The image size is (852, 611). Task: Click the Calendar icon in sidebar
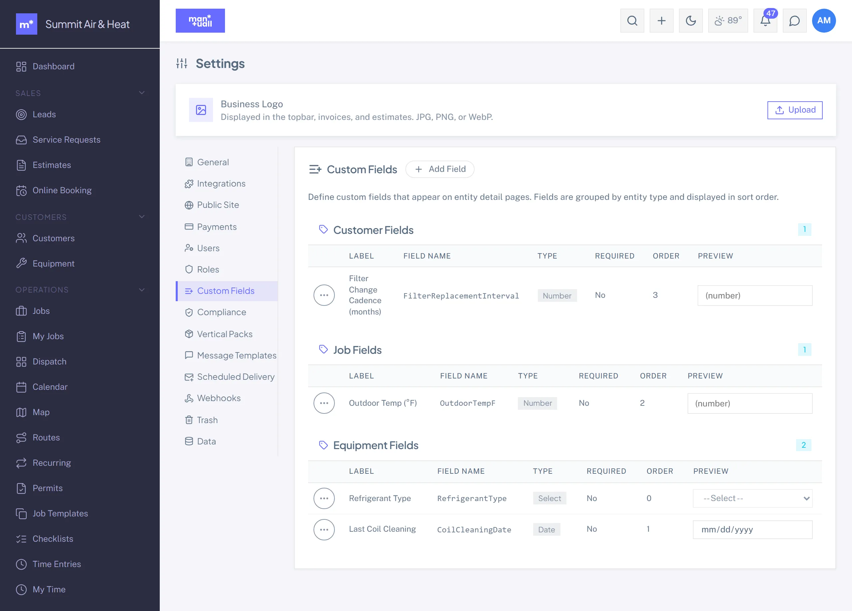click(x=21, y=387)
